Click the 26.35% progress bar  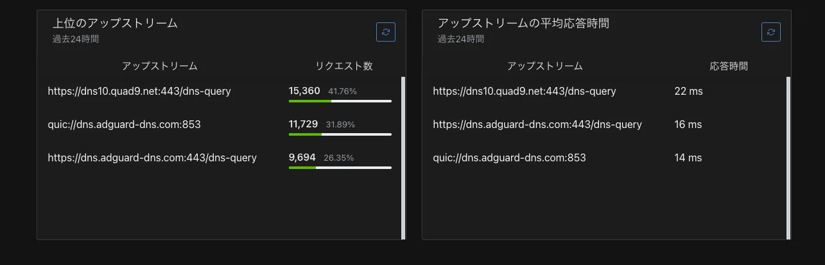(340, 168)
